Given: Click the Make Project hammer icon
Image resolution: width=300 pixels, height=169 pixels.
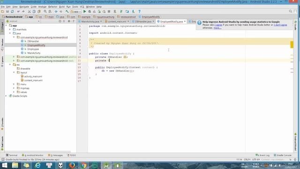Looking at the screenshot, I should click(67, 11).
